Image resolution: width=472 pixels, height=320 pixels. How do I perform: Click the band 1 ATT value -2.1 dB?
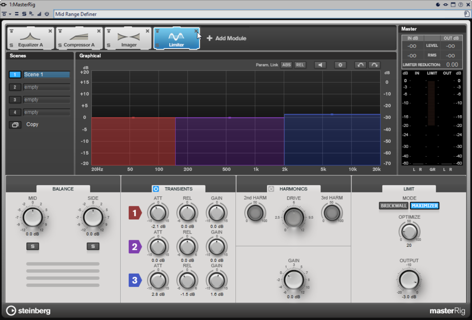(x=158, y=227)
